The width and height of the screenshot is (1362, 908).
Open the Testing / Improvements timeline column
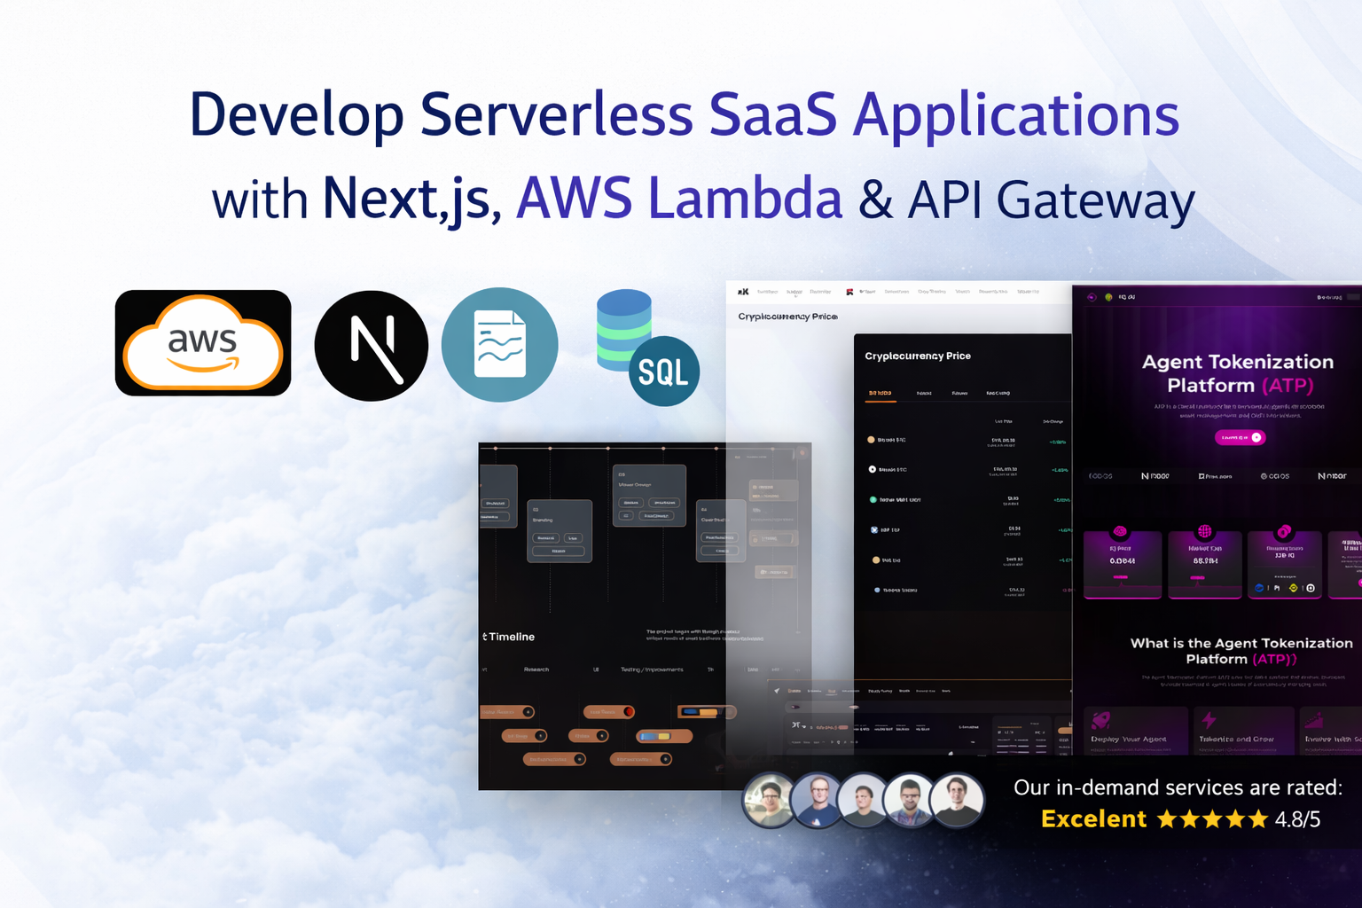(x=652, y=669)
